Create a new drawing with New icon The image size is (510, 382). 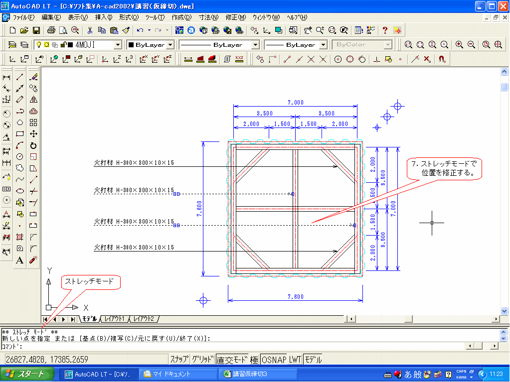(x=12, y=30)
